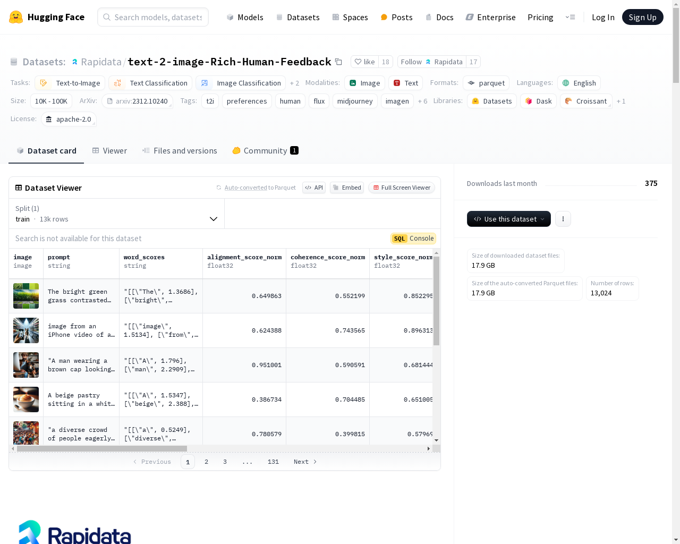Open the three-dot options next to Use this dataset

tap(563, 219)
